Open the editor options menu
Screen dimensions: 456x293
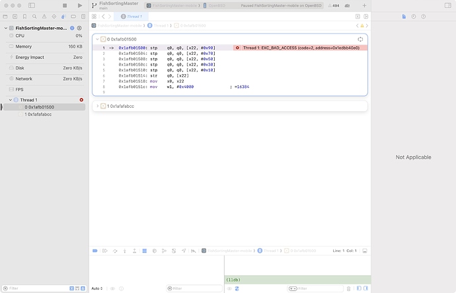(358, 17)
